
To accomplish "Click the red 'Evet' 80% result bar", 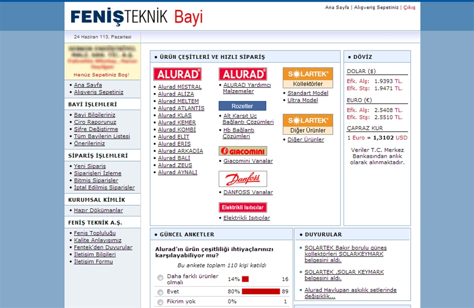I will (261, 291).
